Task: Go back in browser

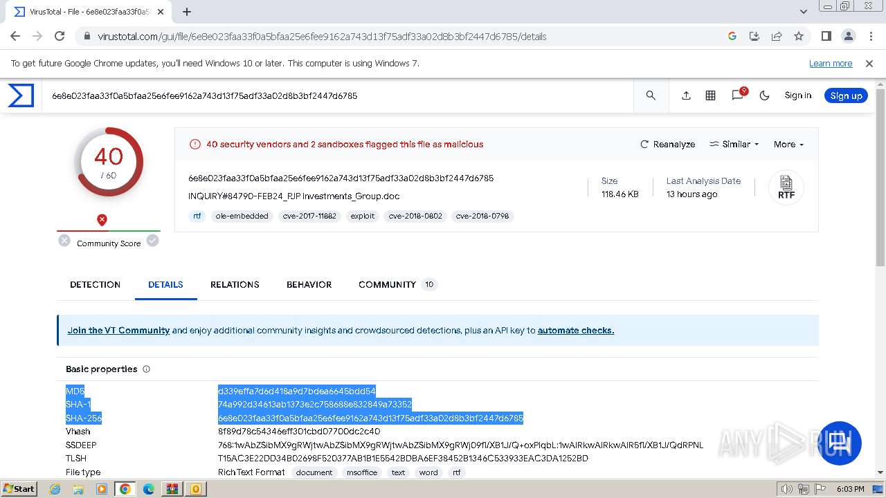Action: pos(15,36)
